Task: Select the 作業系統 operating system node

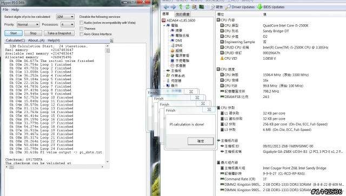Action: [176, 76]
